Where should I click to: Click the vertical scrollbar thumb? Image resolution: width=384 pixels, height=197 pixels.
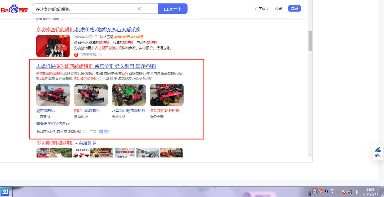click(310, 41)
